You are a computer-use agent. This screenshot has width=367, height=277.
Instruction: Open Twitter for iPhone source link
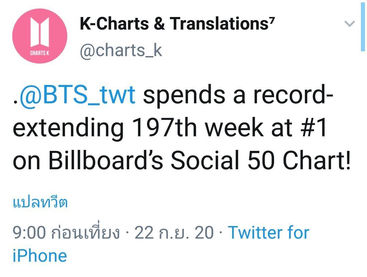[161, 244]
